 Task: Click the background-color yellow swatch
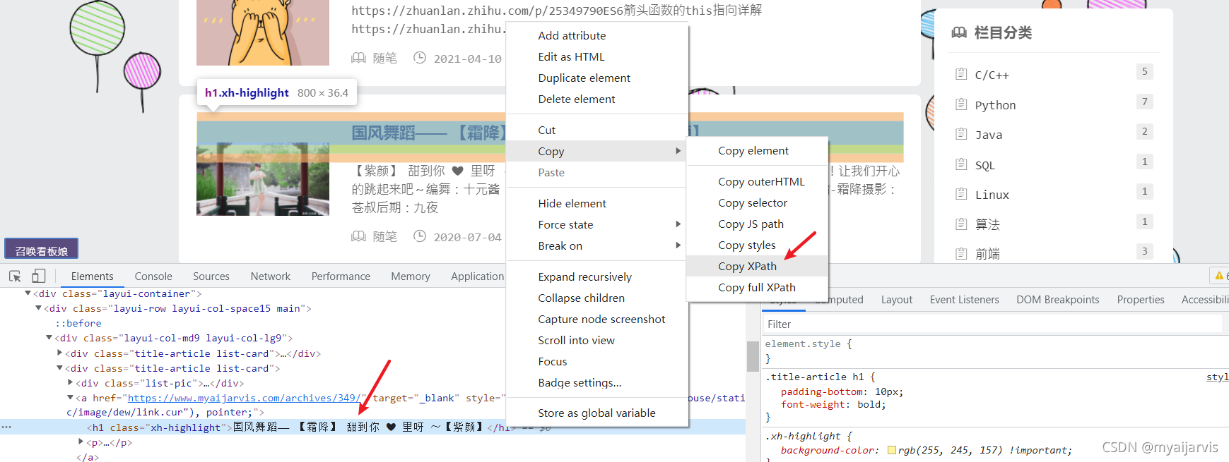point(891,450)
